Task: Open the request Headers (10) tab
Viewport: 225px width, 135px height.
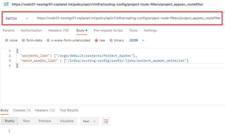Action: coord(59,30)
